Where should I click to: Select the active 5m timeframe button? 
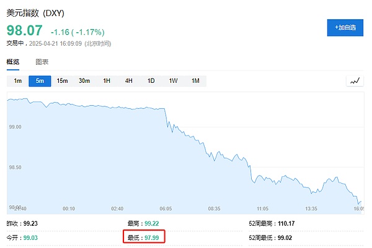[40, 81]
